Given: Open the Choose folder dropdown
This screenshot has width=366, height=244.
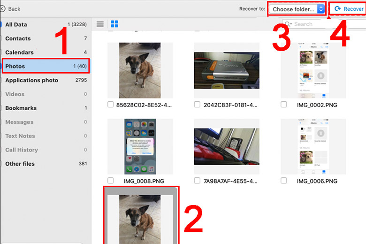Looking at the screenshot, I should [x=298, y=9].
